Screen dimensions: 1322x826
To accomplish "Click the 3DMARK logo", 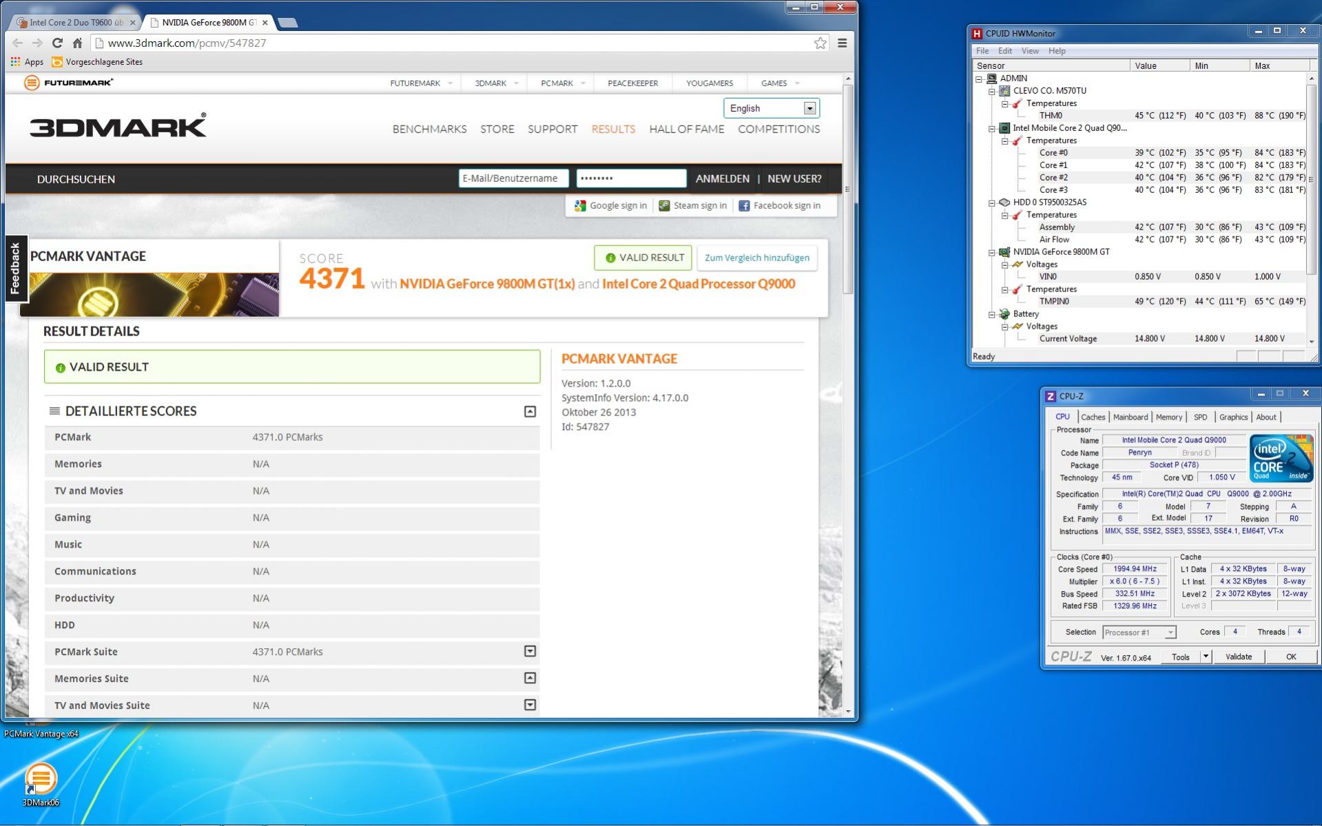I will click(x=118, y=126).
